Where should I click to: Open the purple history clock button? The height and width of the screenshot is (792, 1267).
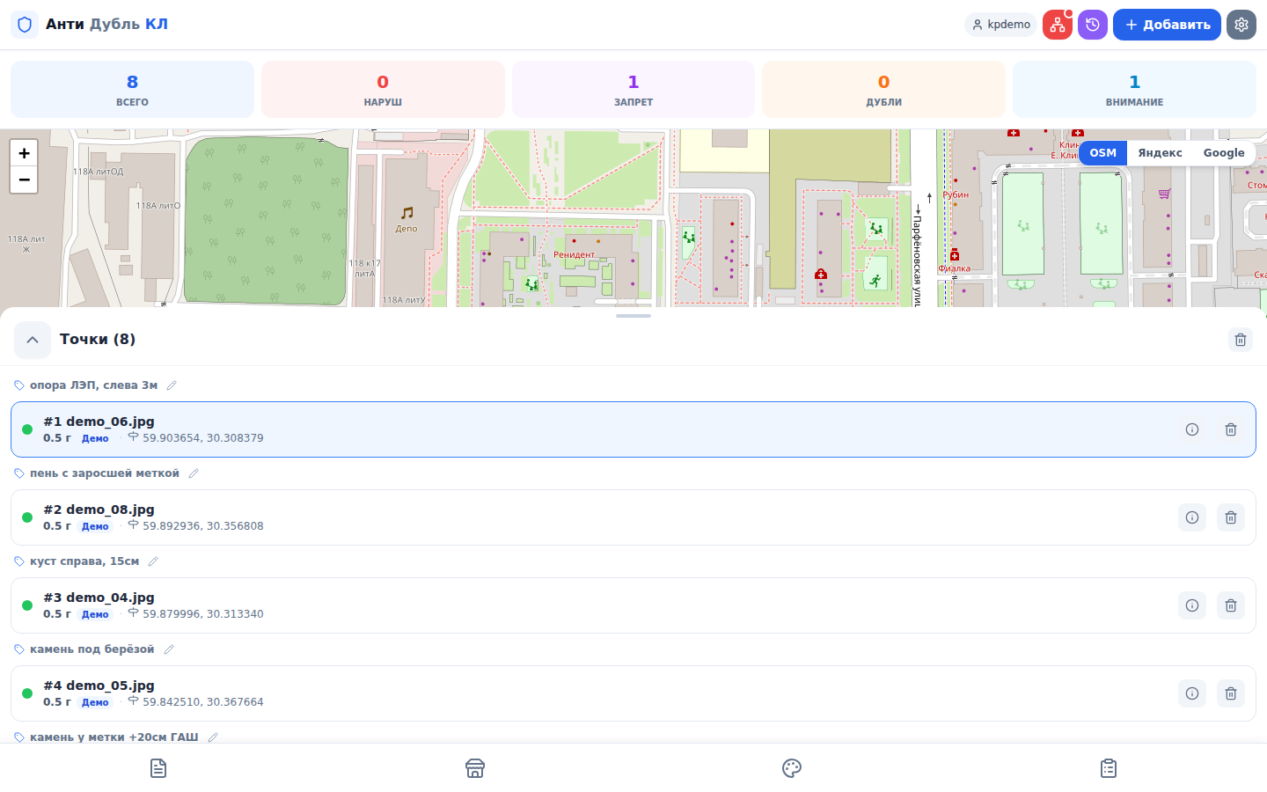[x=1093, y=25]
